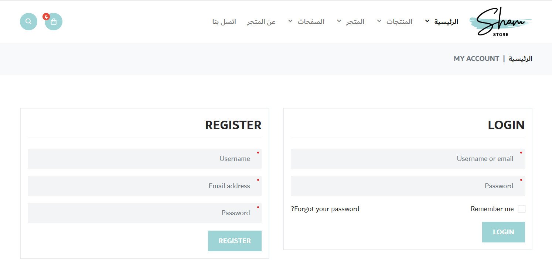Image resolution: width=552 pixels, height=269 pixels.
Task: Focus the register Username field
Action: 144,159
